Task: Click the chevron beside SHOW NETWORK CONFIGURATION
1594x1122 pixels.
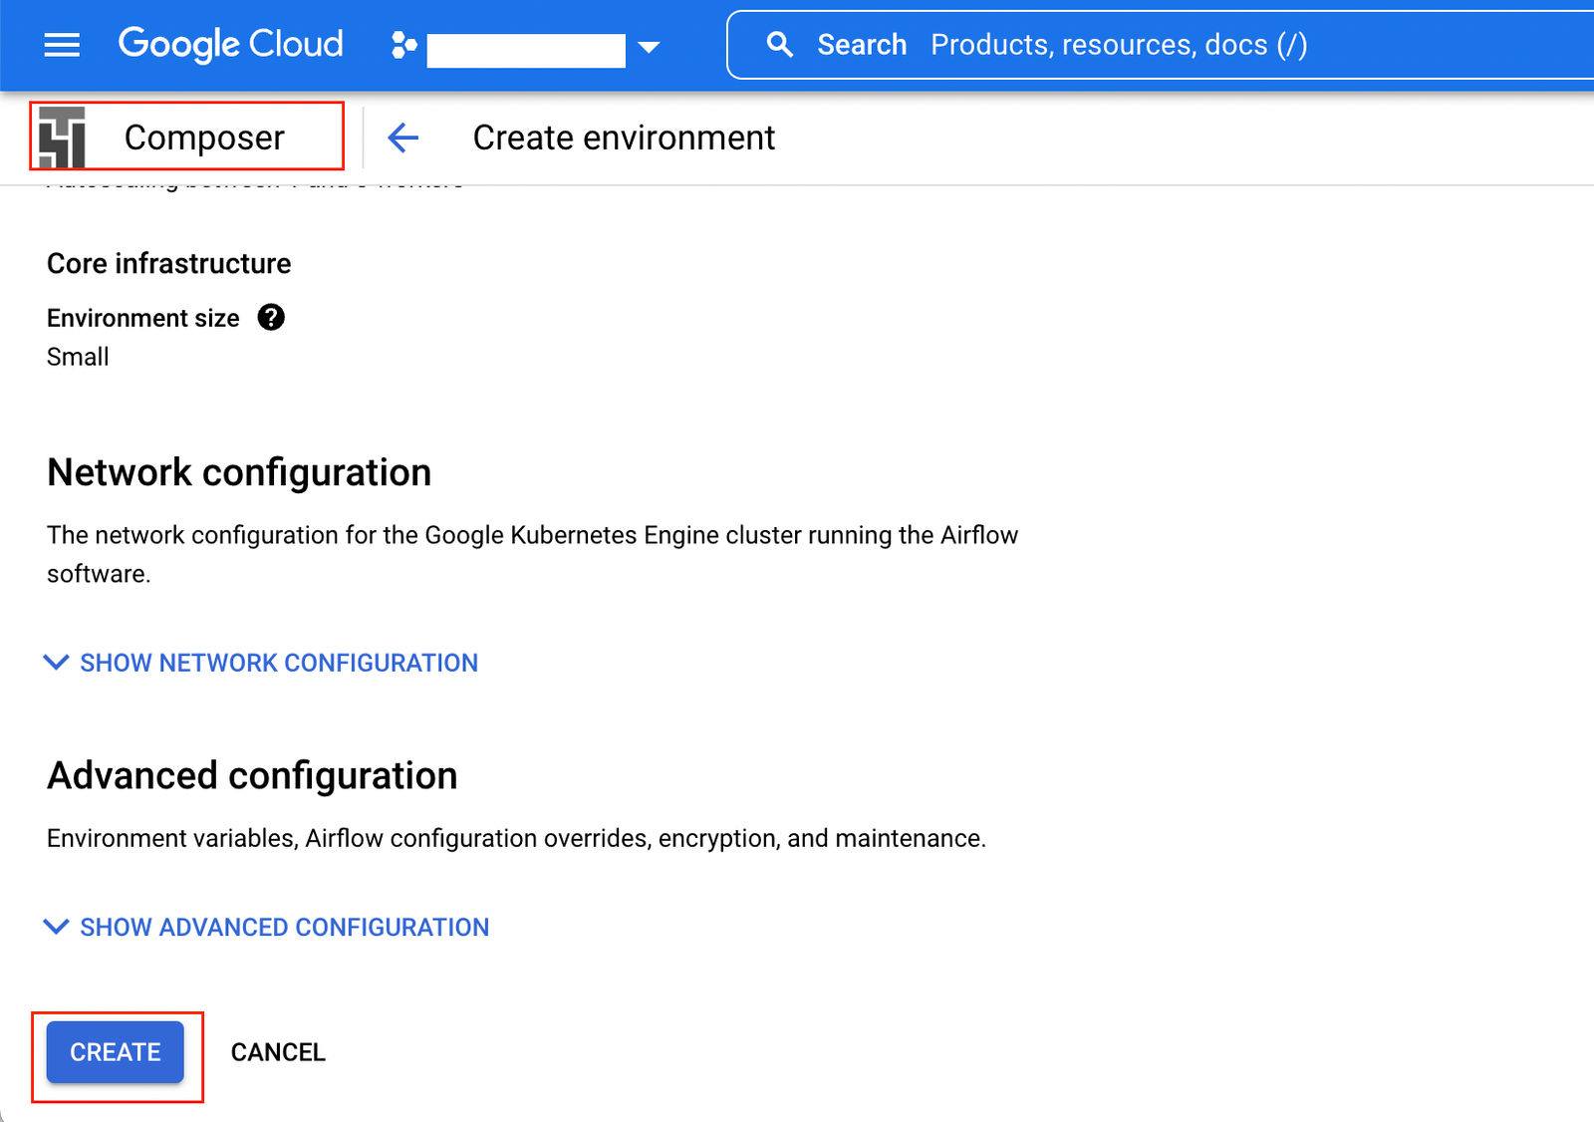Action: (56, 663)
